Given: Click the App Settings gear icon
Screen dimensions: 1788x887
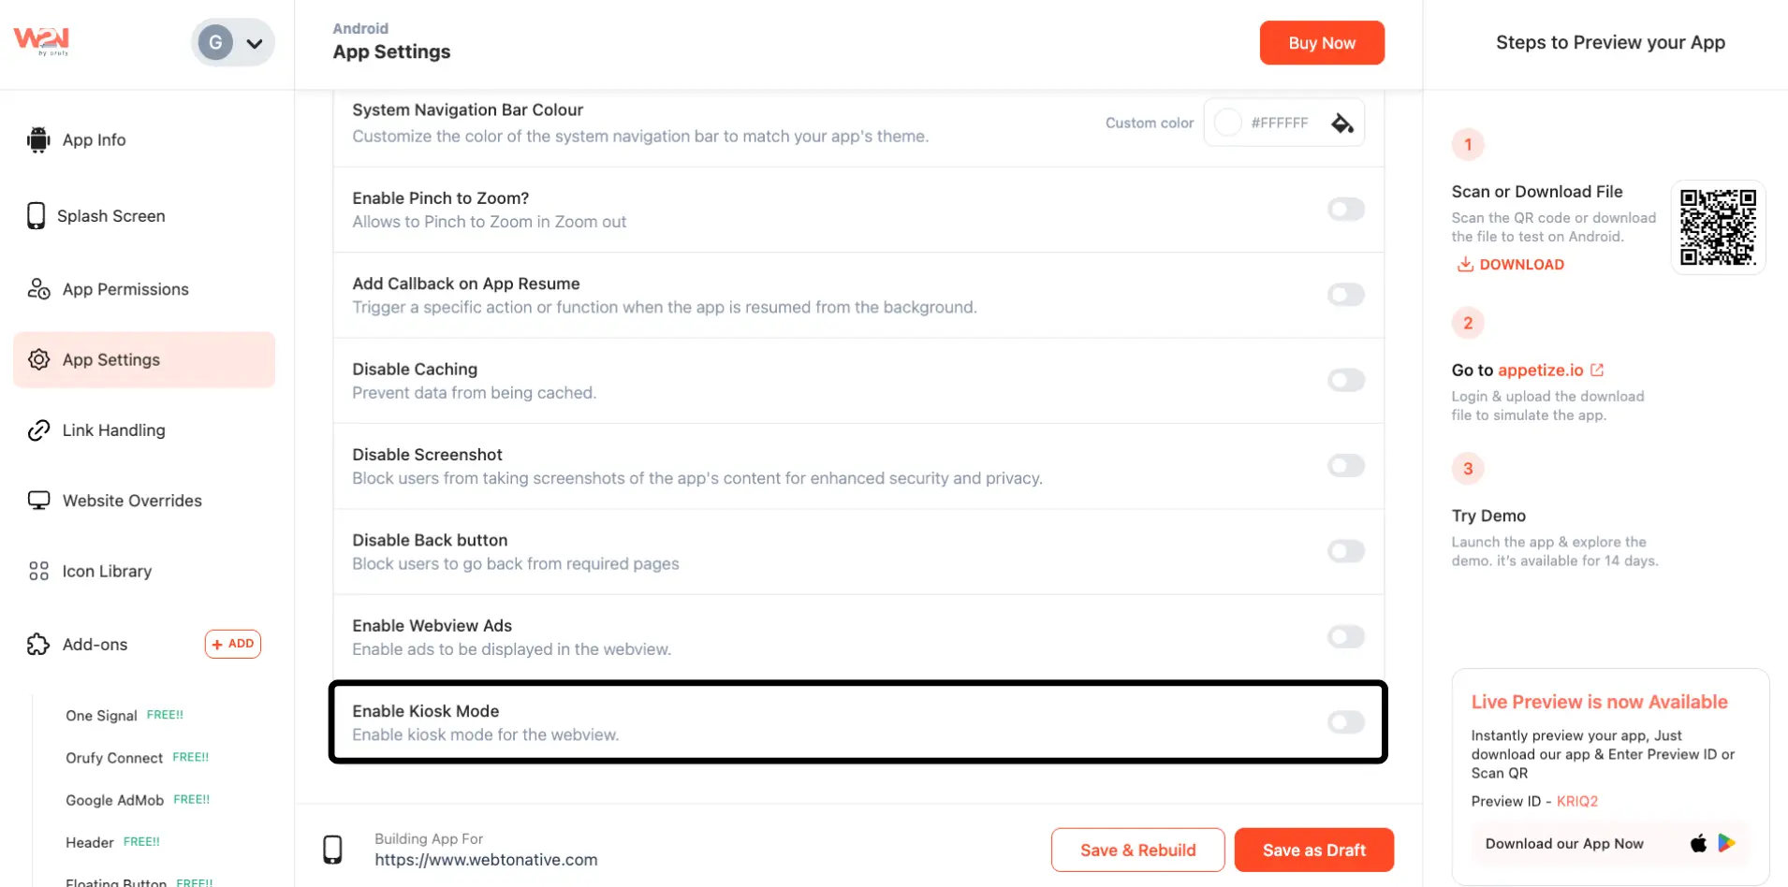Looking at the screenshot, I should (38, 359).
